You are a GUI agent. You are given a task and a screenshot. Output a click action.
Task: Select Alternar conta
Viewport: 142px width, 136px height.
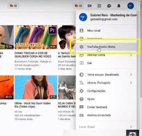(x=106, y=55)
